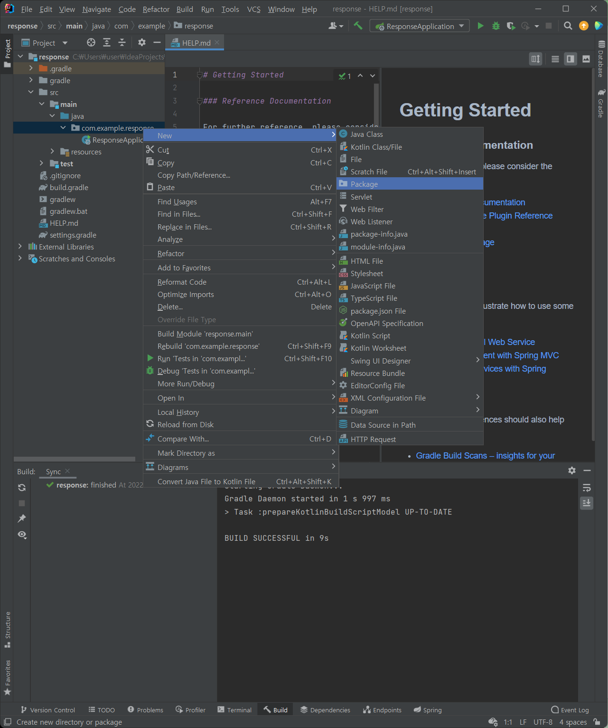Viewport: 608px width, 728px height.
Task: Hide the Project tool window
Action: [157, 42]
